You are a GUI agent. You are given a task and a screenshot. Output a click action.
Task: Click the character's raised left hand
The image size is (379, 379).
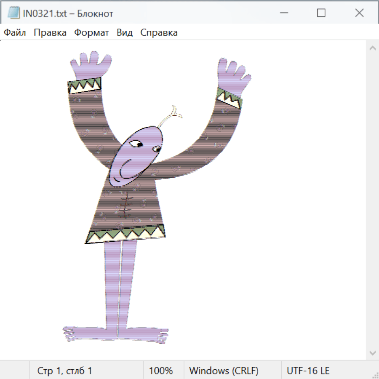click(90, 65)
